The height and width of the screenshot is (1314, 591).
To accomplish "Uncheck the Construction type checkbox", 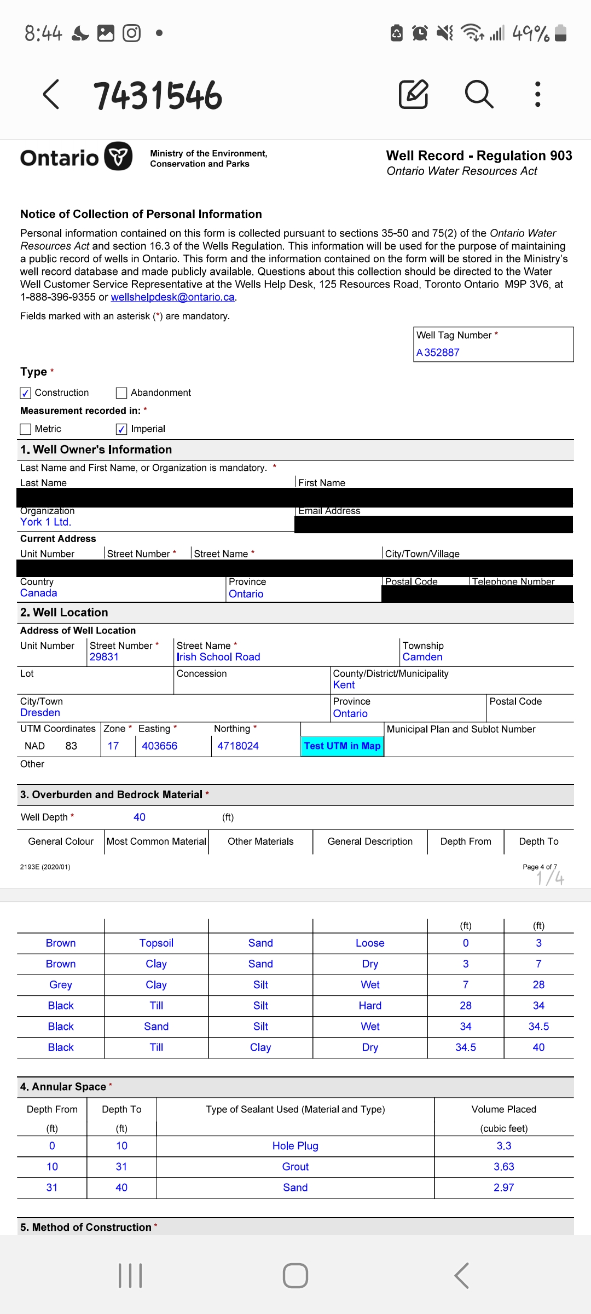I will point(26,393).
